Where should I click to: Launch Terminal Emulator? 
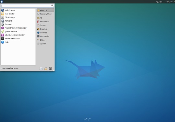point(18,38)
